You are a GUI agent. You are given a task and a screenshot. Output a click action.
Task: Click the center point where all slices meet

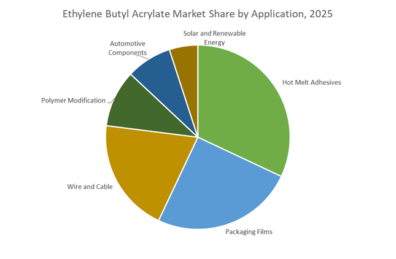click(x=198, y=137)
